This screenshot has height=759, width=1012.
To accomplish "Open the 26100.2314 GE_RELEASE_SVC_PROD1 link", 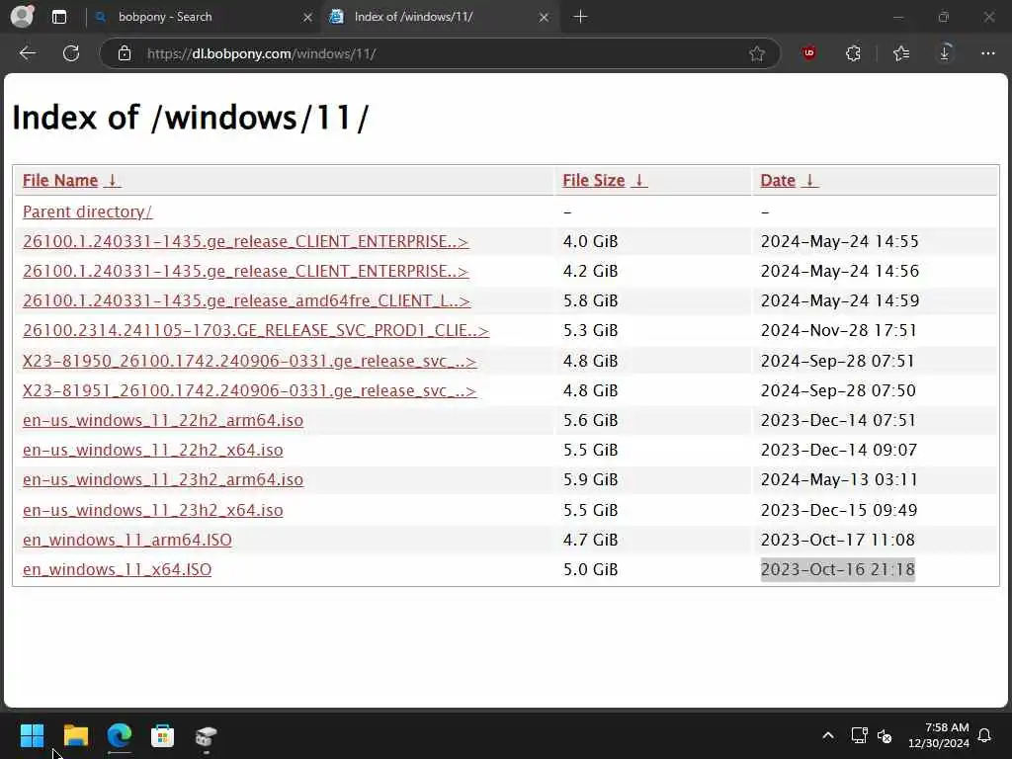I will pos(256,330).
